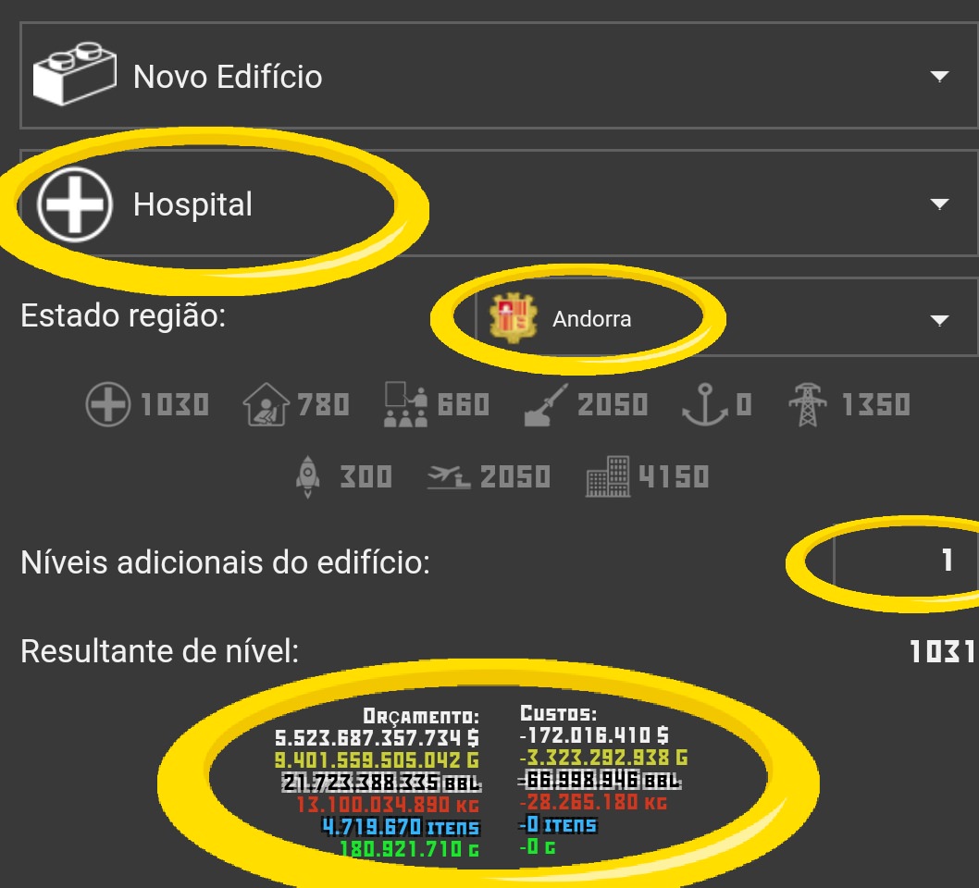979x888 pixels.
Task: Click the white building brick icon
Action: click(74, 74)
